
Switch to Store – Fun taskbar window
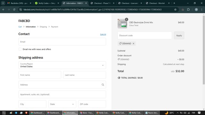point(86,113)
